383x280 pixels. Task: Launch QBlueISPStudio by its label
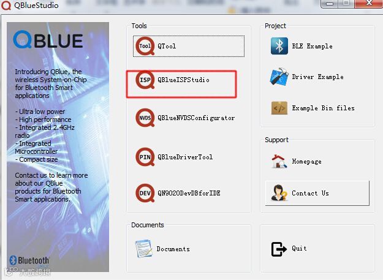click(183, 80)
